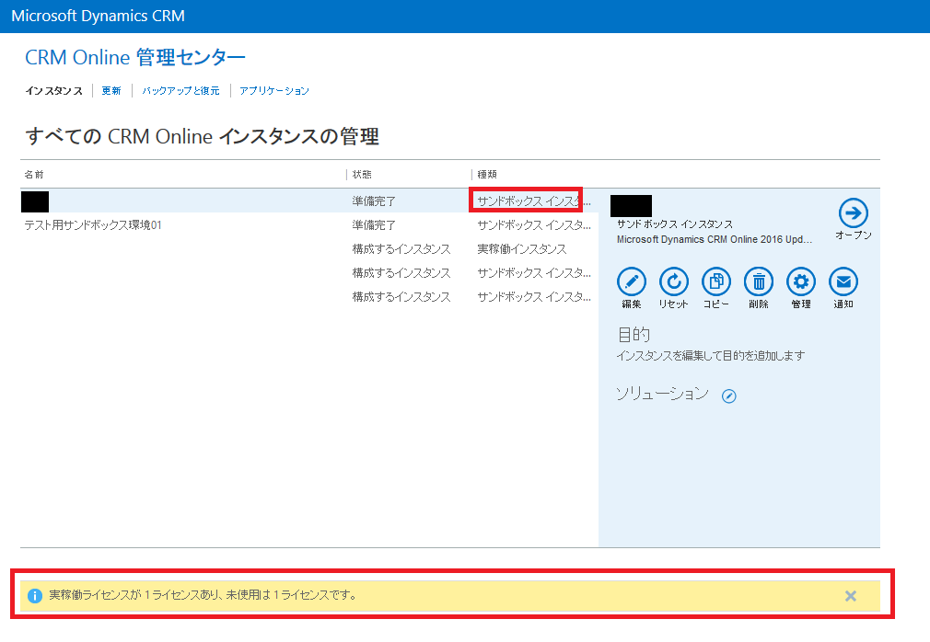Viewport: 930px width, 642px height.
Task: Edit solutions via ソリューション pencil icon
Action: (729, 396)
